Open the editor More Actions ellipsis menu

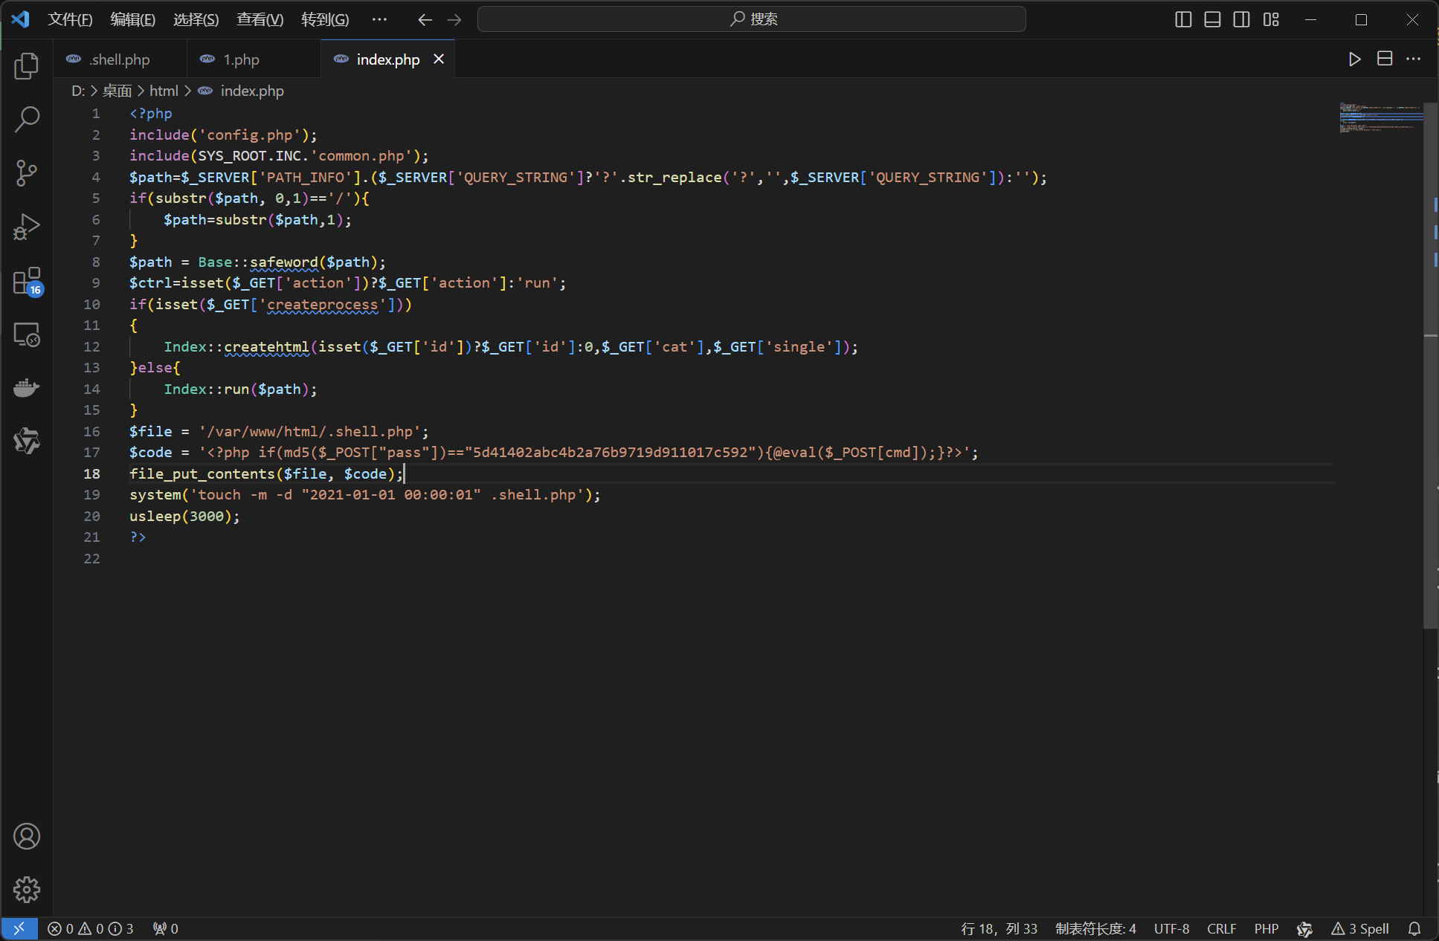(1414, 59)
